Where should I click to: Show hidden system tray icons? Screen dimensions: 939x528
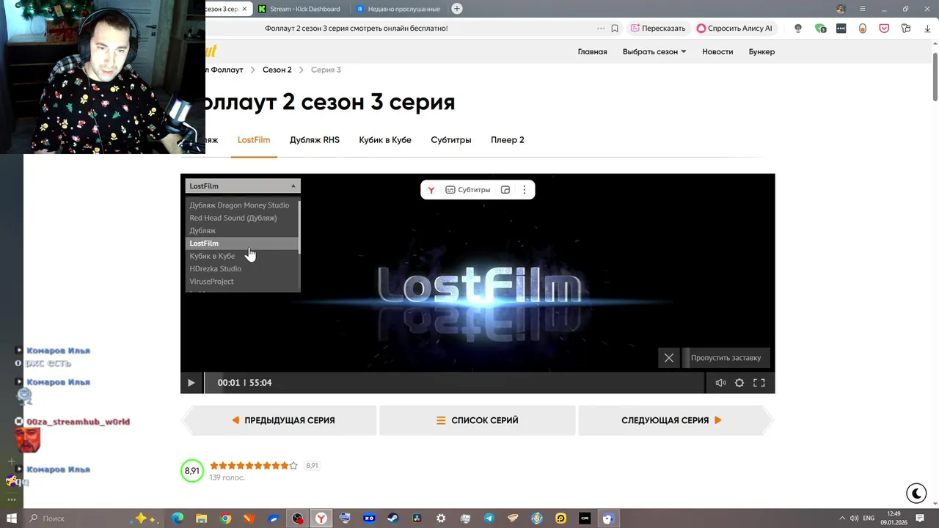point(842,518)
